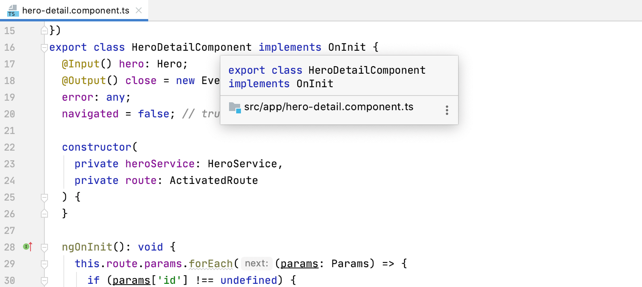Click the 'close' property on line 18
The width and height of the screenshot is (642, 287).
click(x=141, y=80)
